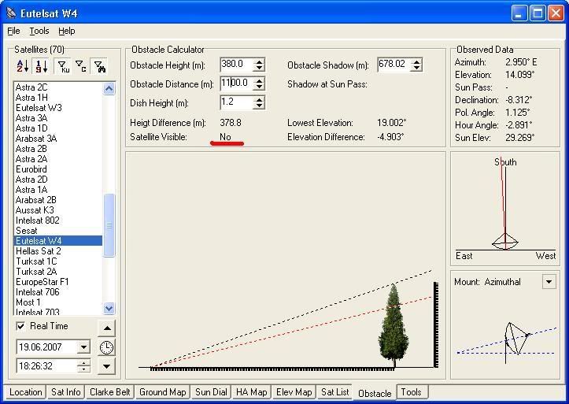Switch to the Sat Info tab

[x=65, y=392]
